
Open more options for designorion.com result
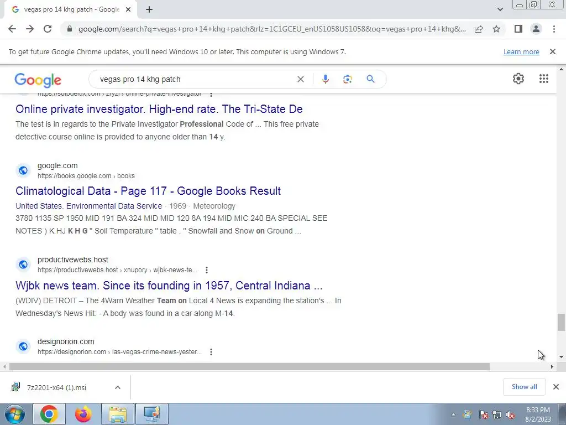coord(211,352)
